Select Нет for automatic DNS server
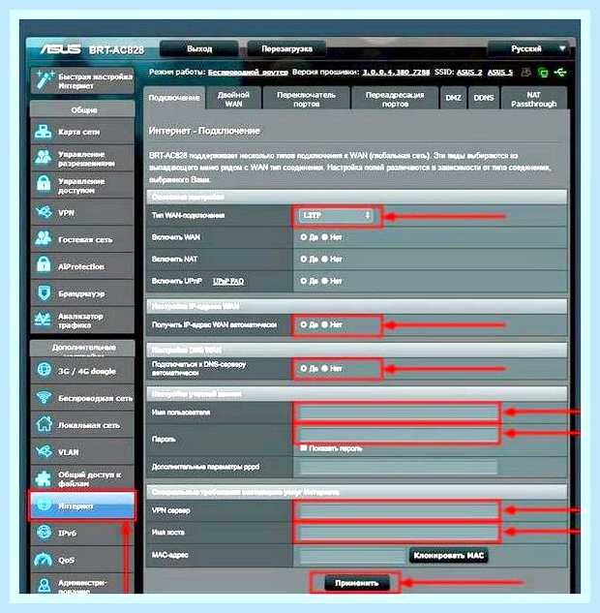Viewport: 600px width, 613px height. tap(324, 368)
